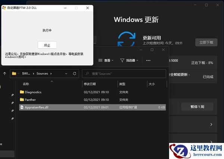Maximize the Explorer Sources window

coord(152,50)
